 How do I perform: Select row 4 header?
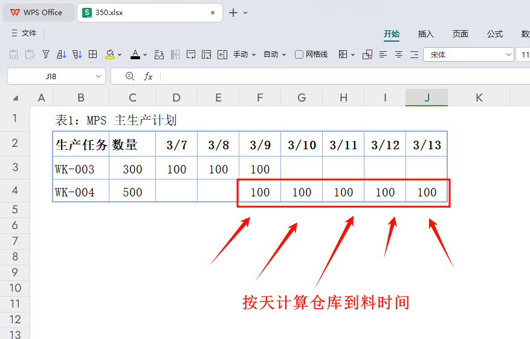[x=15, y=190]
